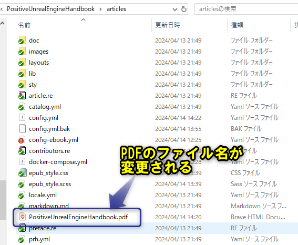Image resolution: width=298 pixels, height=245 pixels.
Task: Select the images folder name
Action: 38,52
